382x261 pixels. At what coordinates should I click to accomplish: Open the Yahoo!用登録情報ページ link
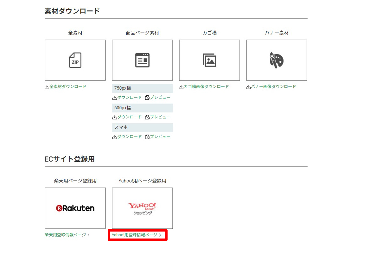(x=137, y=235)
